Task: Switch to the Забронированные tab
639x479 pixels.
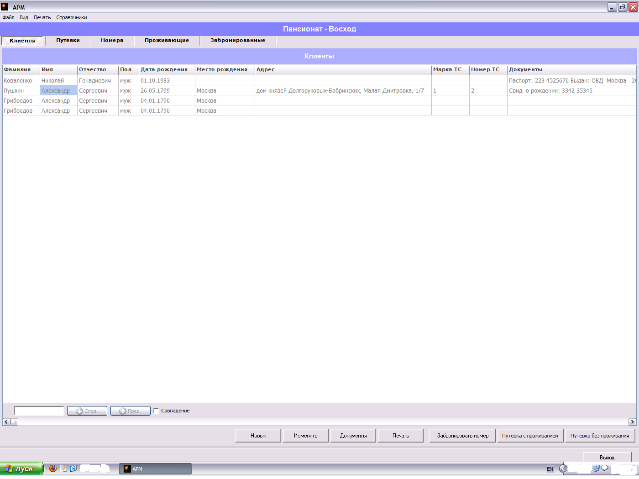Action: (x=238, y=40)
